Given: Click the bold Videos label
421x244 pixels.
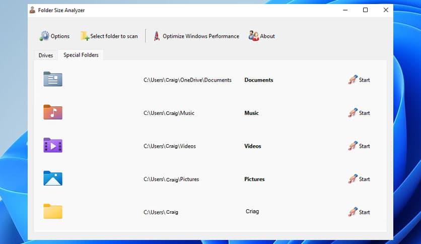Looking at the screenshot, I should 253,146.
